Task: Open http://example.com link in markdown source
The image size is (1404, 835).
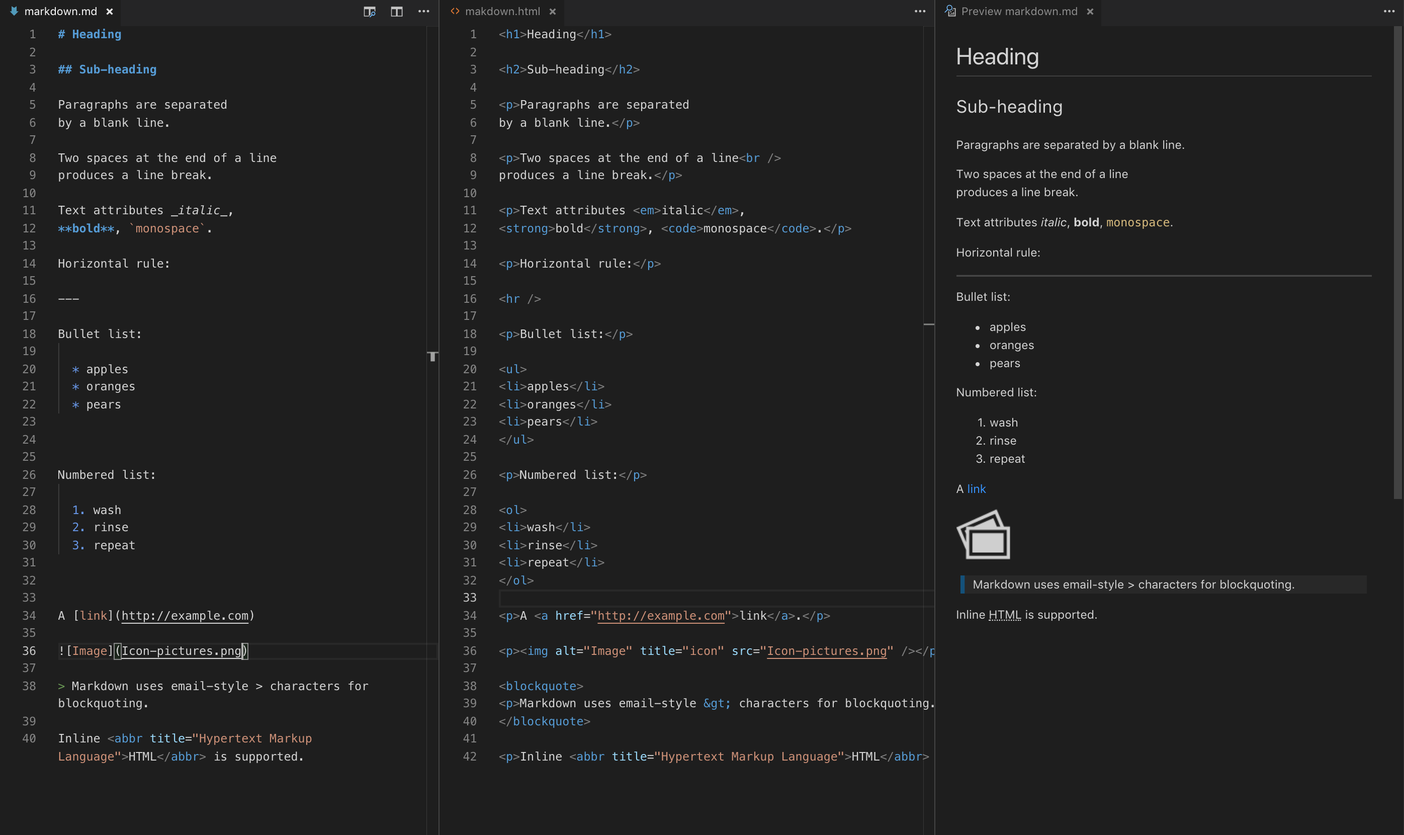Action: click(x=185, y=616)
